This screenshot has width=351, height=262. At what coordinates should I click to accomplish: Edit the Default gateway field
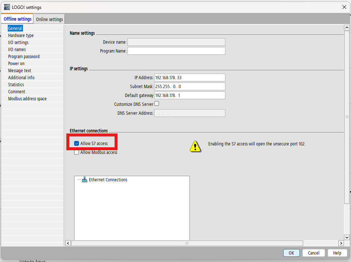click(190, 95)
